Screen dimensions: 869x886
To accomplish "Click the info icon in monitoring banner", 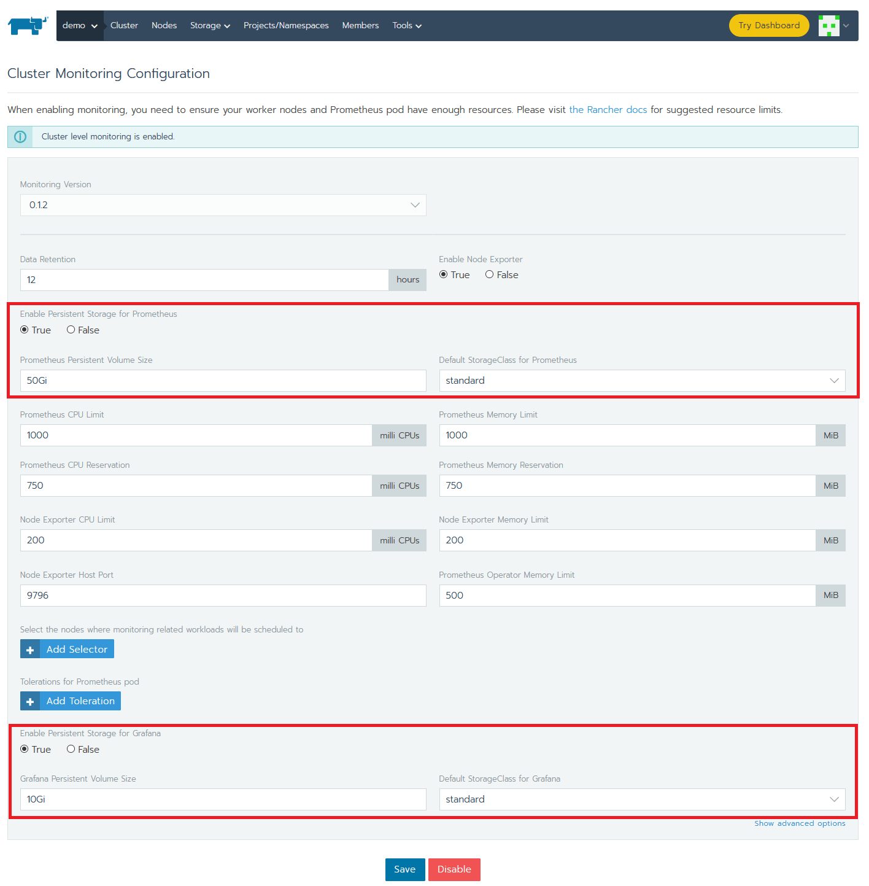I will [20, 137].
